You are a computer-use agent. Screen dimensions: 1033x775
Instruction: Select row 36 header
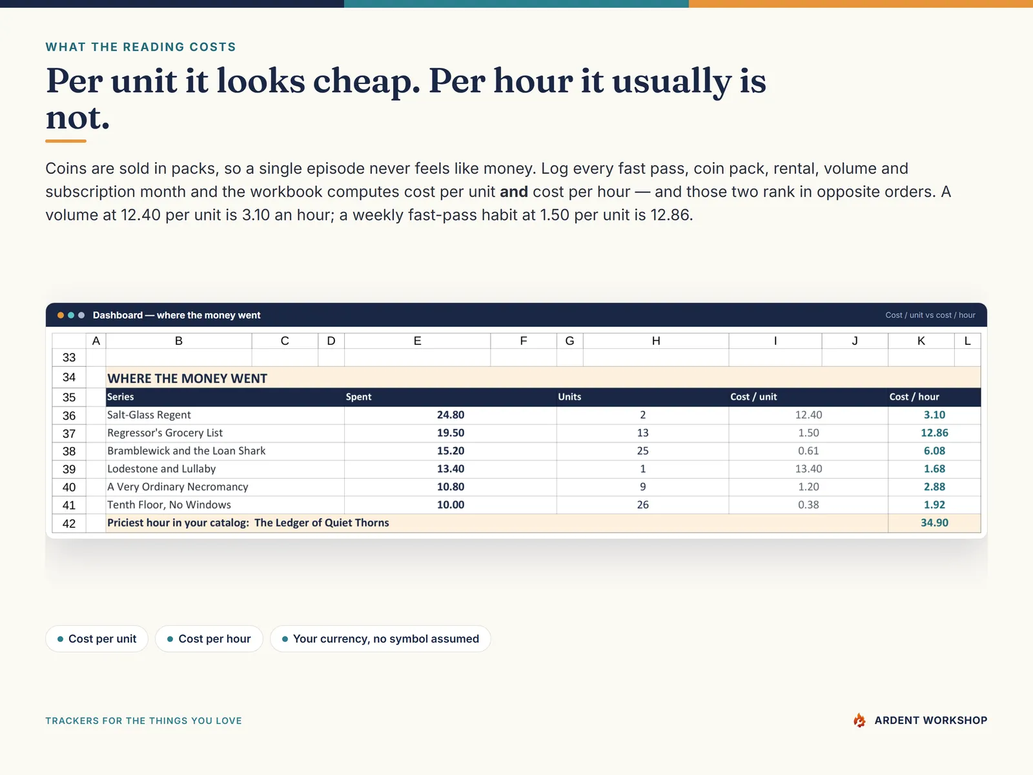point(69,415)
